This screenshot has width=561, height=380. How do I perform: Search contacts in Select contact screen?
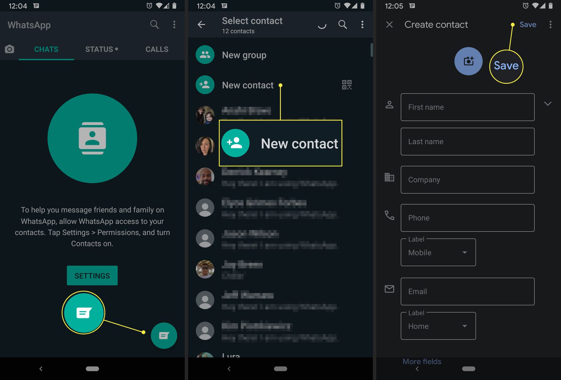343,25
